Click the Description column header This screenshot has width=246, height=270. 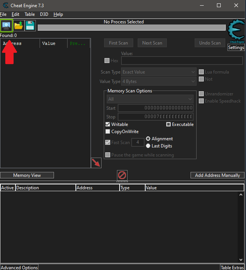pyautogui.click(x=46, y=188)
